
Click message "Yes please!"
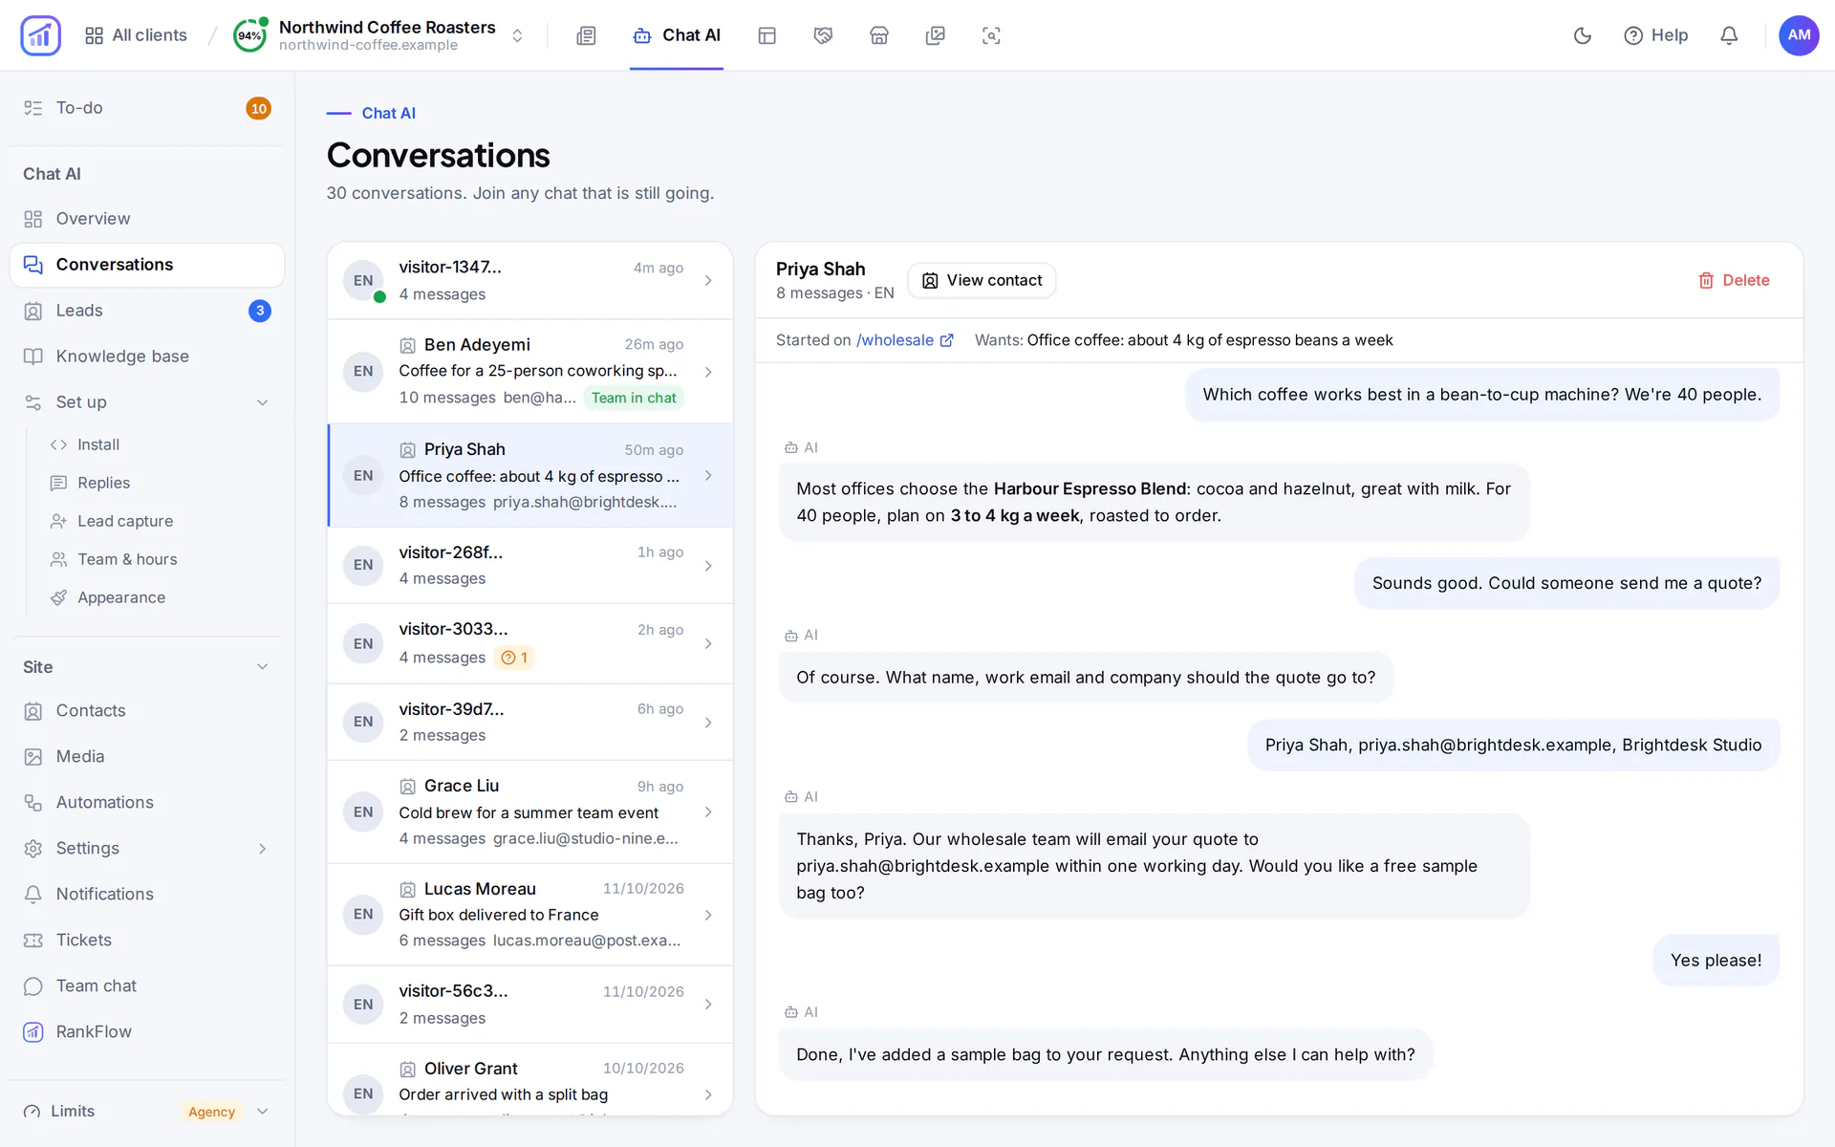tap(1716, 961)
